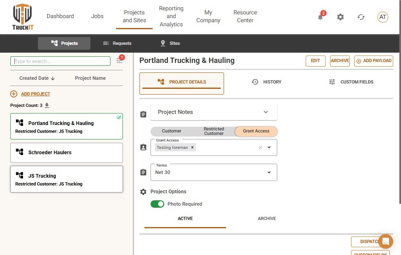Image resolution: width=401 pixels, height=255 pixels.
Task: Open the Terms Net 30 dropdown
Action: (x=214, y=172)
